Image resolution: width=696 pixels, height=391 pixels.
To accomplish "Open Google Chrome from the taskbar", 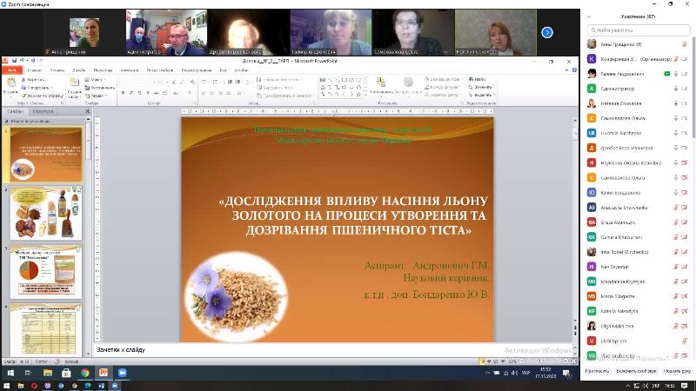I will pos(85,373).
